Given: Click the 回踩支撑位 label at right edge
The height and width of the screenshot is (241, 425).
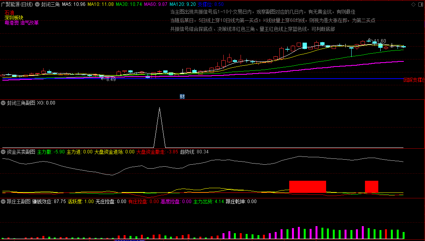Looking at the screenshot, I should (x=414, y=80).
